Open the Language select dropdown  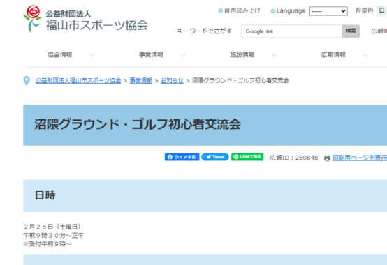click(328, 11)
